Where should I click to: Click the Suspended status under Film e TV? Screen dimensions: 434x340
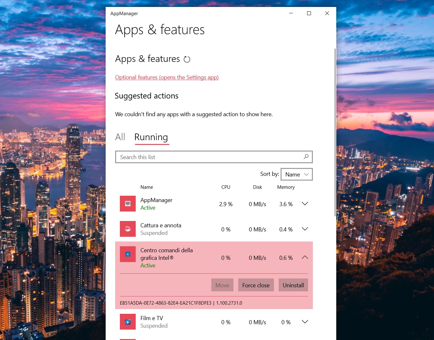(154, 326)
